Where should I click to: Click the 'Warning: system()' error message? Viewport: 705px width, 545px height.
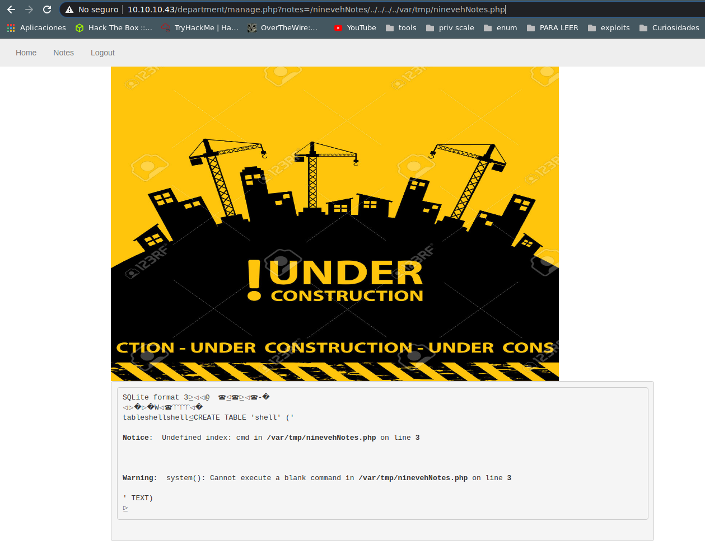[x=317, y=478]
